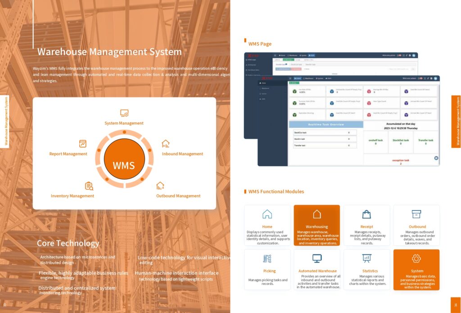The image size is (461, 313).
Task: Click the Outbound archive box icon
Action: pos(416,214)
